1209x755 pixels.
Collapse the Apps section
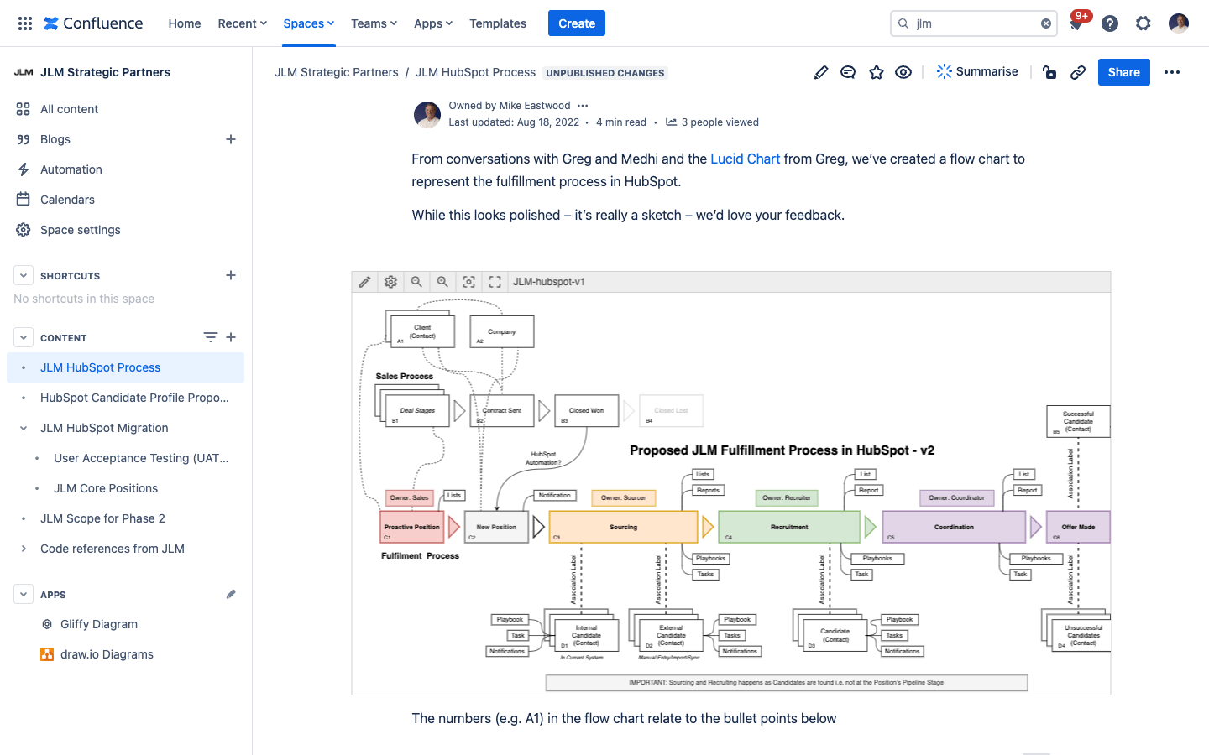coord(24,594)
